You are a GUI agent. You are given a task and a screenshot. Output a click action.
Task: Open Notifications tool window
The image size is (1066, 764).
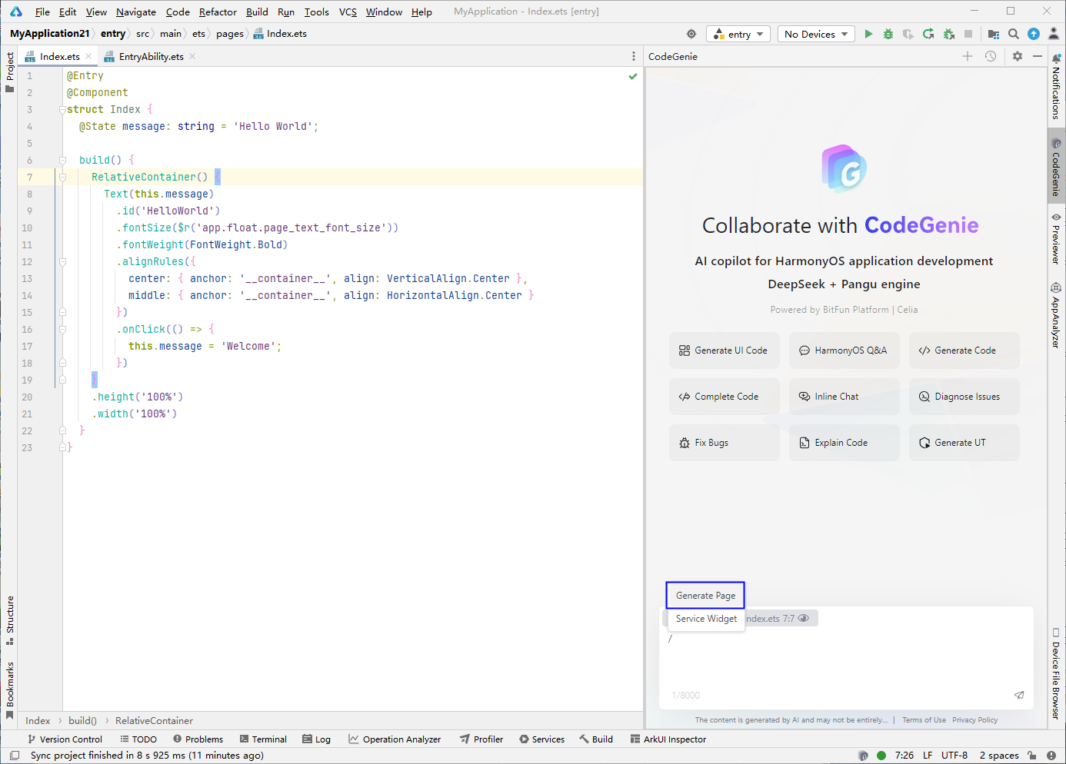click(x=1056, y=86)
